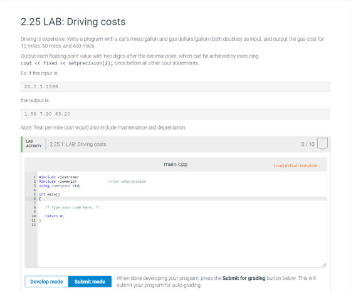Screen dimensions: 351x293
Task: Click the 'the output is:' text
Action: (x=35, y=100)
